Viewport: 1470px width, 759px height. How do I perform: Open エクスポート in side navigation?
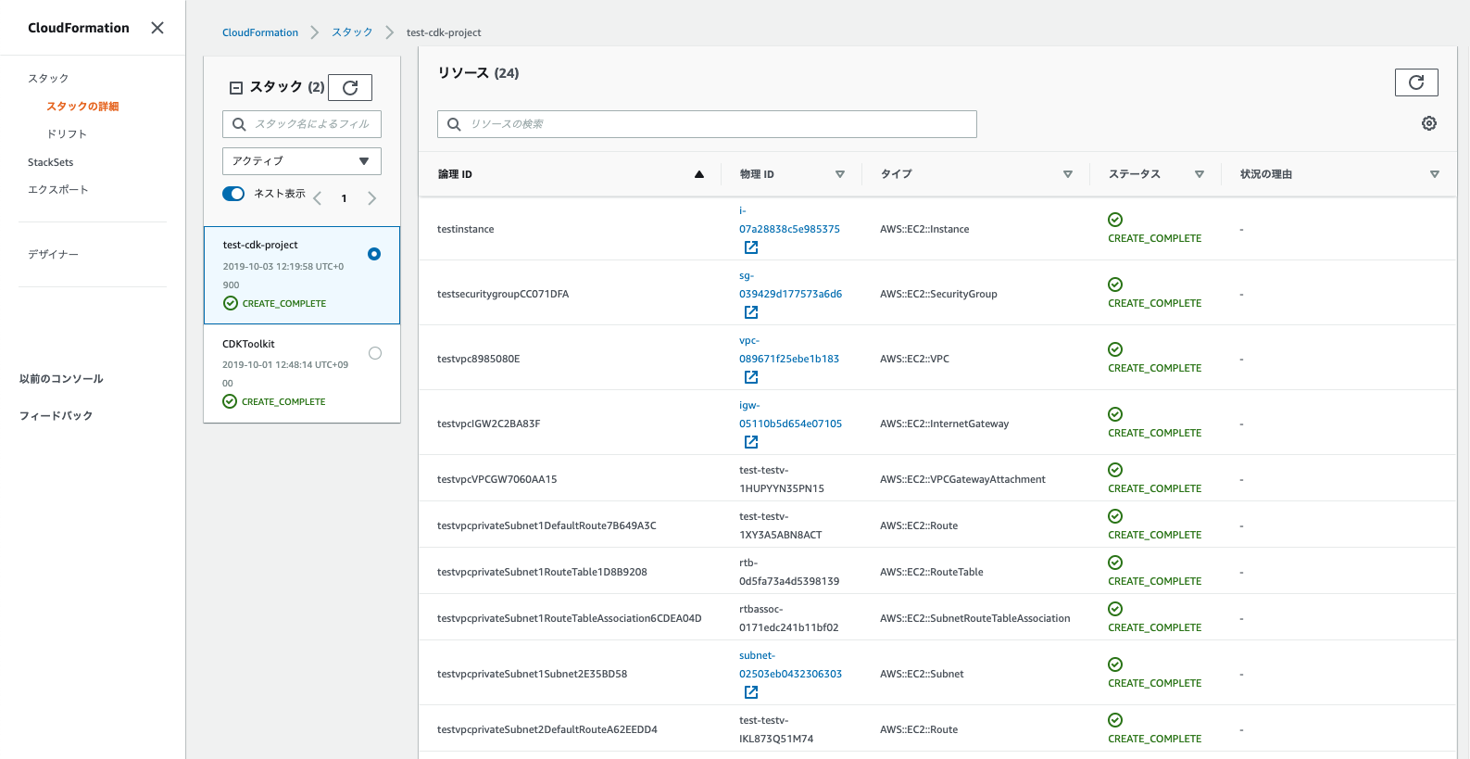[x=58, y=190]
